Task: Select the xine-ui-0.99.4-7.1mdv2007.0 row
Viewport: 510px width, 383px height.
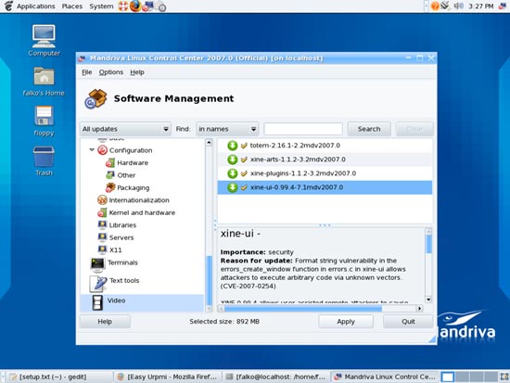Action: click(x=325, y=187)
